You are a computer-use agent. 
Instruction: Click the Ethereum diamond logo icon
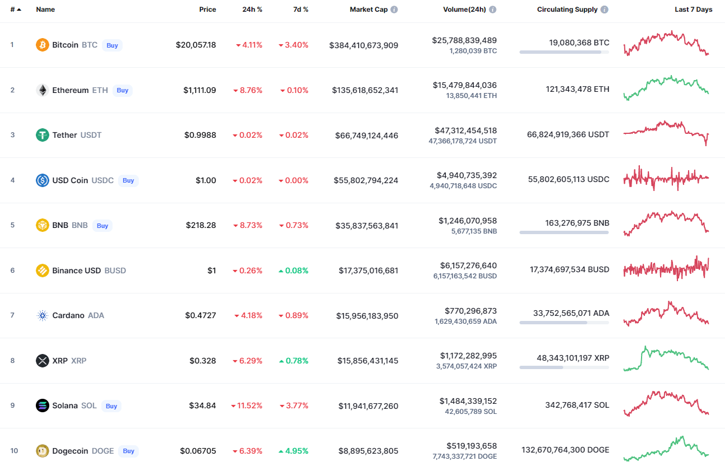[43, 90]
